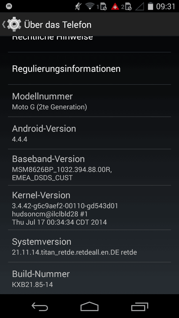Tap the Modellnummer Moto G entry
Viewport: 179px width, 318px height.
89,101
